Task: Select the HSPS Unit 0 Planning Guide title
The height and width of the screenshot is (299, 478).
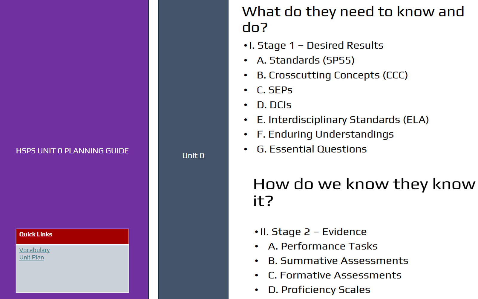Action: pyautogui.click(x=72, y=151)
